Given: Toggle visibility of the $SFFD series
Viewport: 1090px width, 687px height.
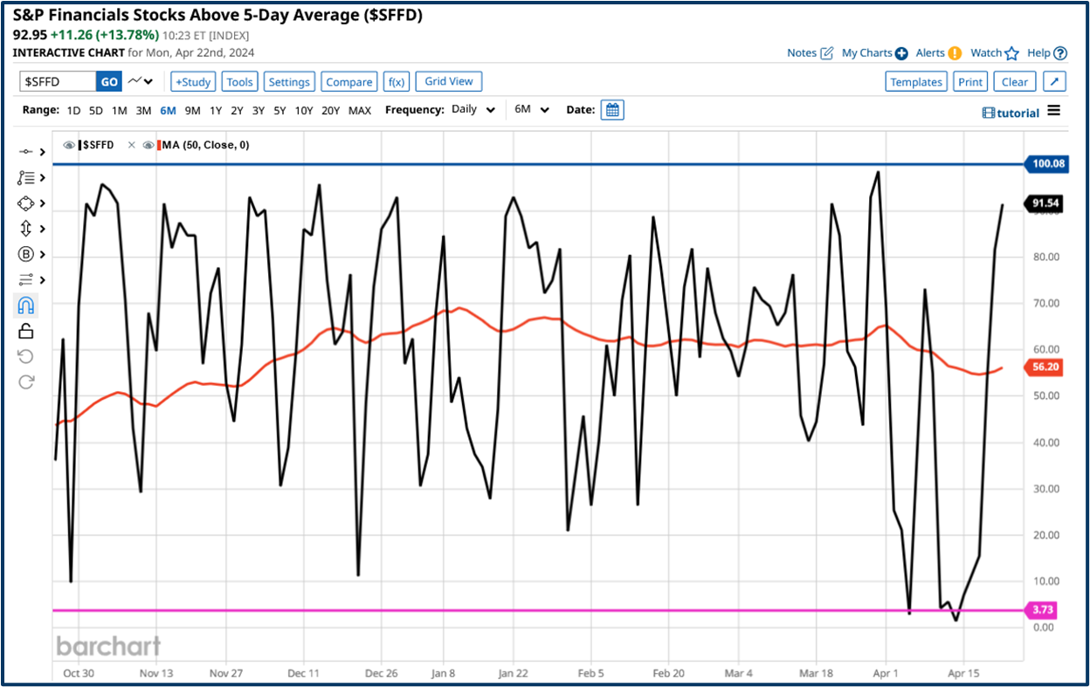Looking at the screenshot, I should pyautogui.click(x=69, y=145).
